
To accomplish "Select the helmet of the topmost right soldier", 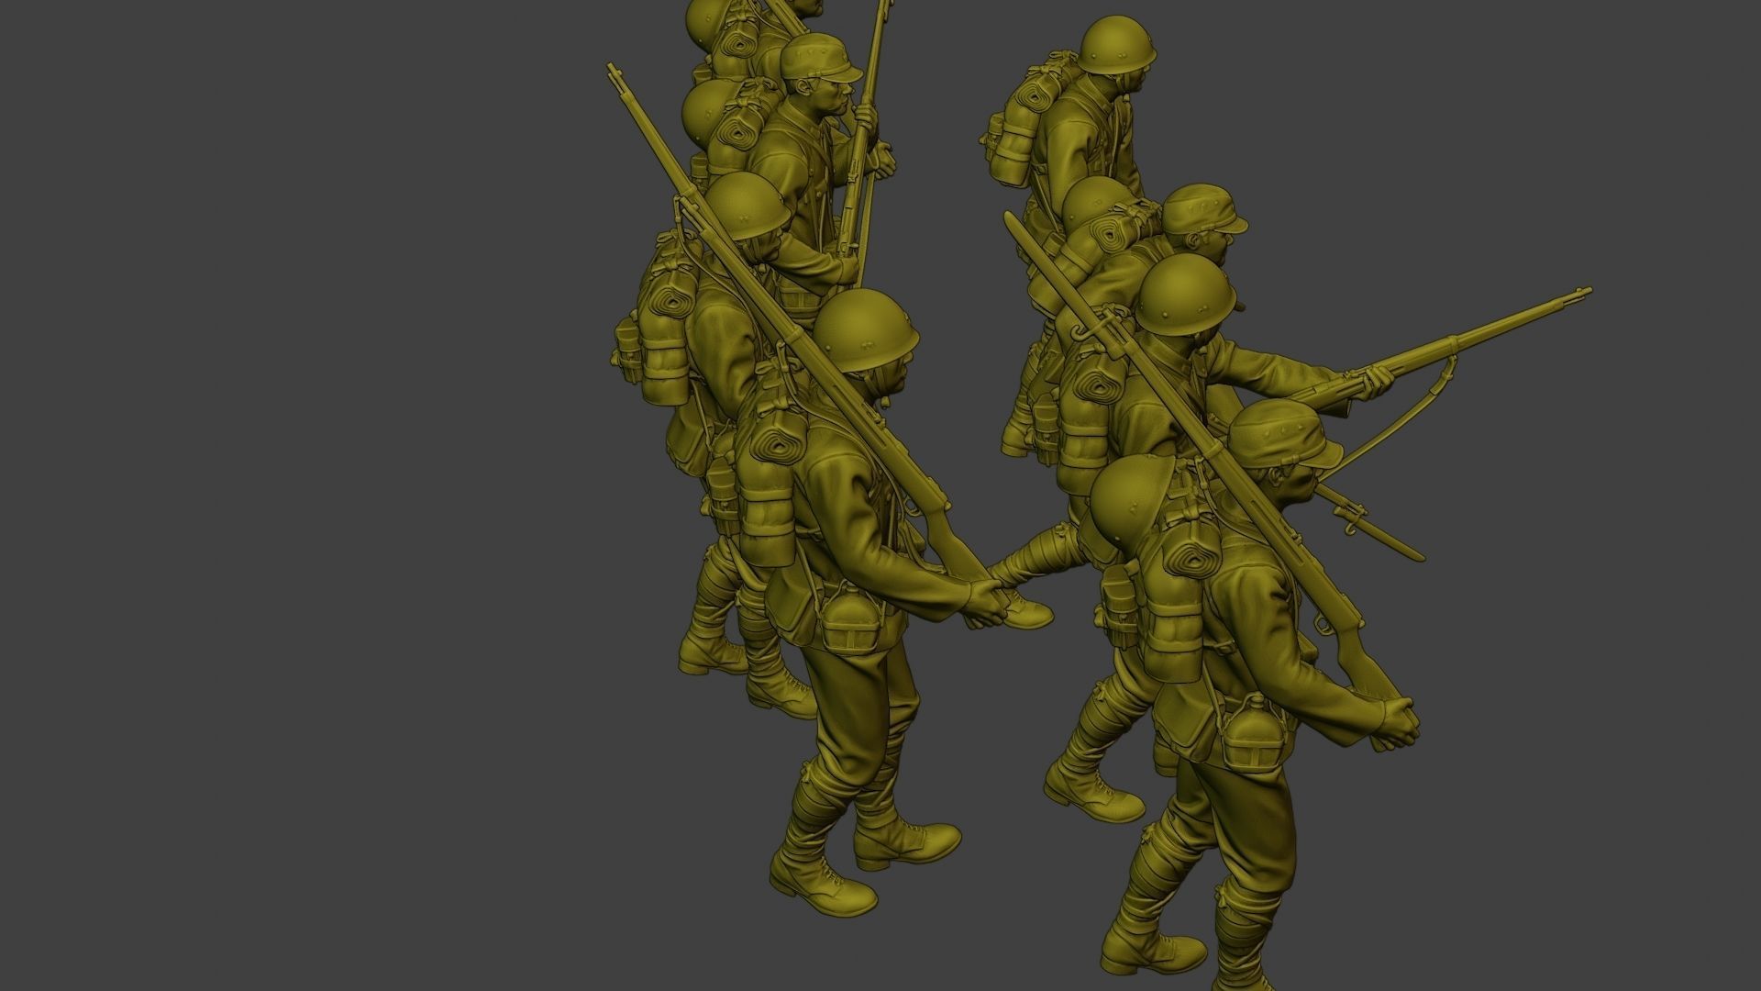I will pos(1116,45).
